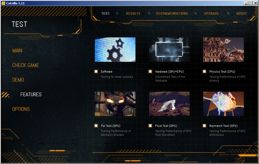Go to the UPGRADE tab
The image size is (259, 164).
211,13
